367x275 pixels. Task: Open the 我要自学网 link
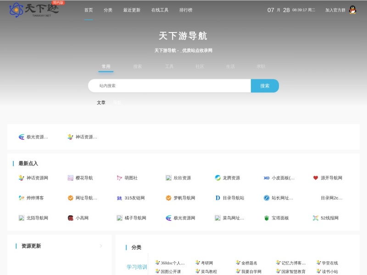coord(251,272)
